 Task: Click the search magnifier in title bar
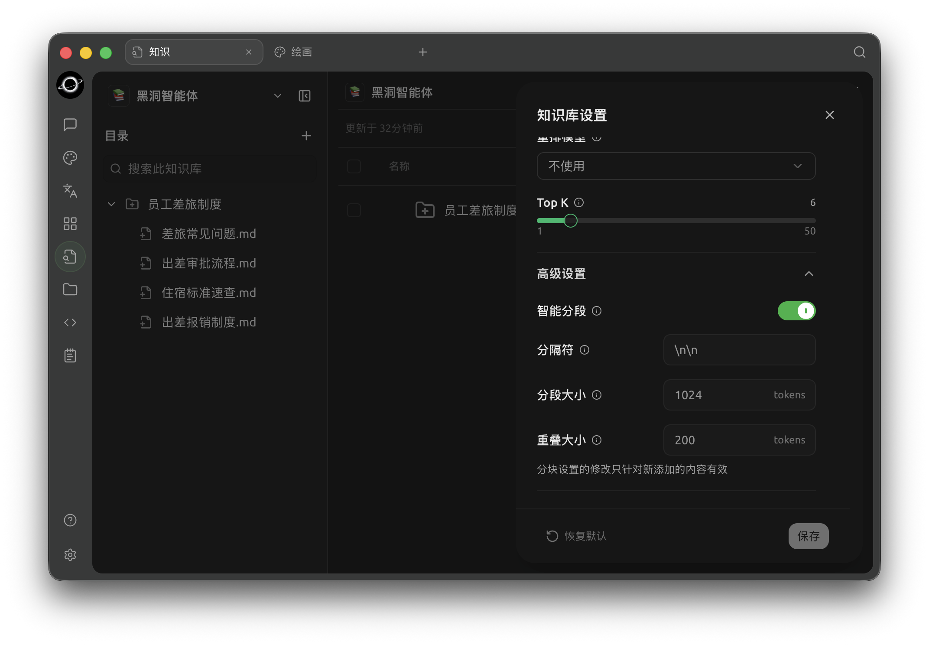[x=860, y=52]
